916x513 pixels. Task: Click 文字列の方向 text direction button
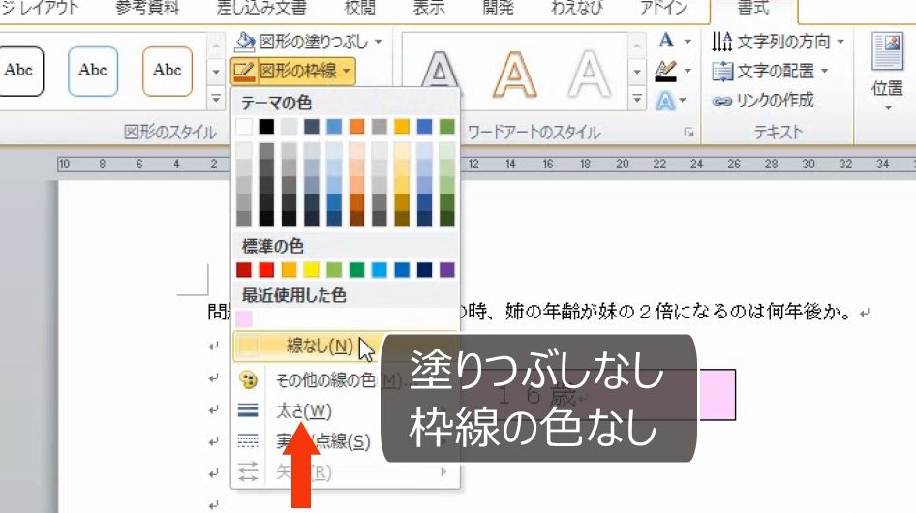click(778, 42)
